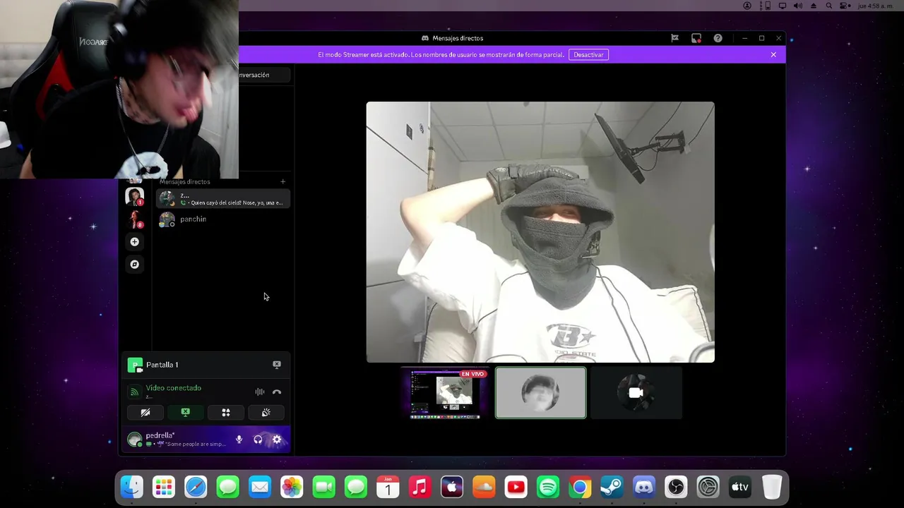Open activities shapes button in voice panel
This screenshot has width=904, height=508.
(226, 413)
